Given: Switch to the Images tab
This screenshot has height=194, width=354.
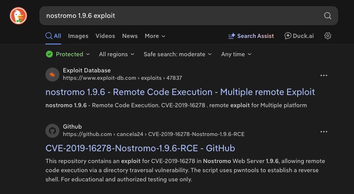Looking at the screenshot, I should click(x=78, y=36).
